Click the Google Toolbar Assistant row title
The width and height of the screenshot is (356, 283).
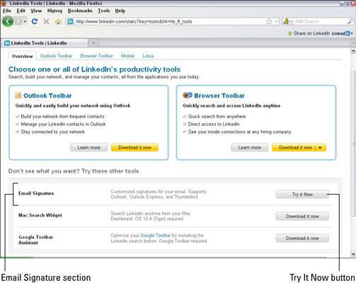click(x=35, y=240)
